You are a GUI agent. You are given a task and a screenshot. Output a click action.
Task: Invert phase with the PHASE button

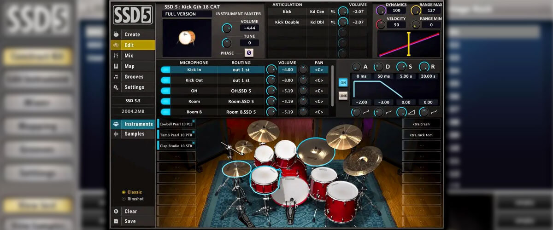249,53
